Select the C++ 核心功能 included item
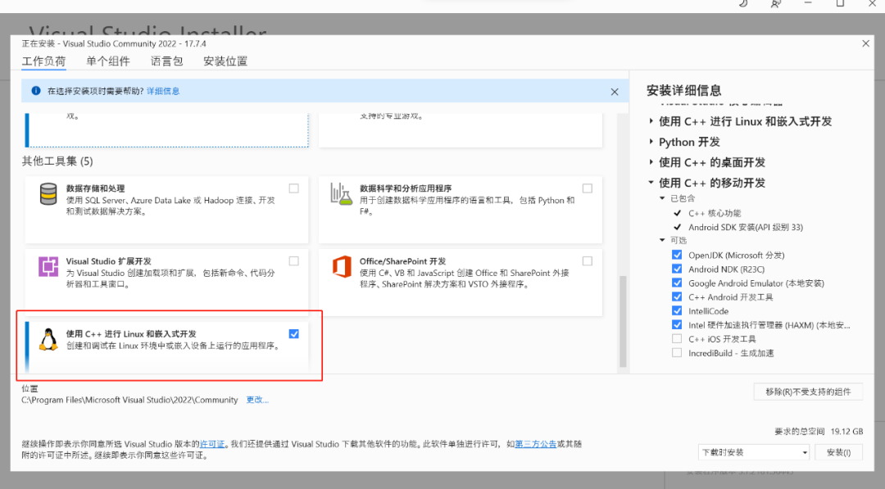The width and height of the screenshot is (885, 489). point(715,213)
